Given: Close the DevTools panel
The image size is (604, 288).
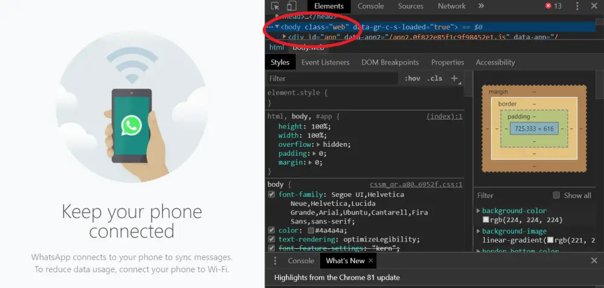Looking at the screenshot, I should point(594,6).
